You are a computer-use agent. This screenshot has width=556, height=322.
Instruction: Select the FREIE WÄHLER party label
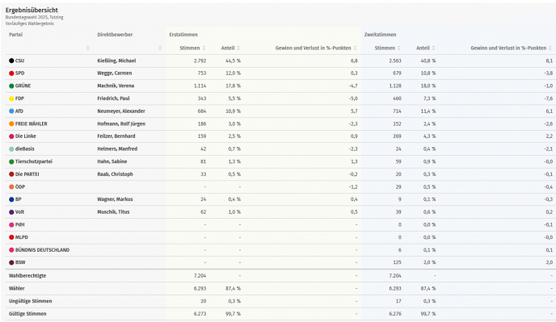click(x=32, y=124)
